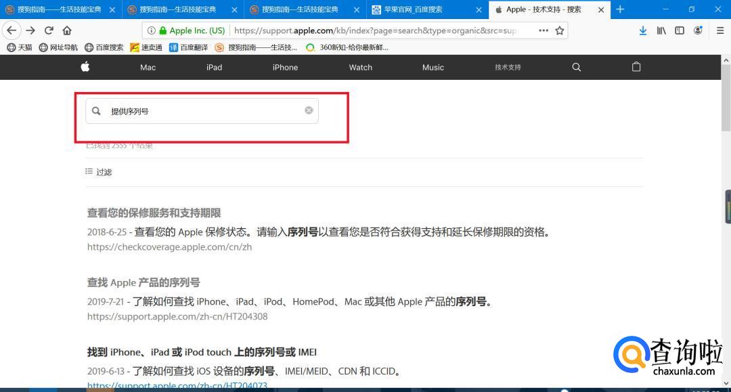The height and width of the screenshot is (392, 731).
Task: Expand the 过滤 filter options
Action: [98, 172]
